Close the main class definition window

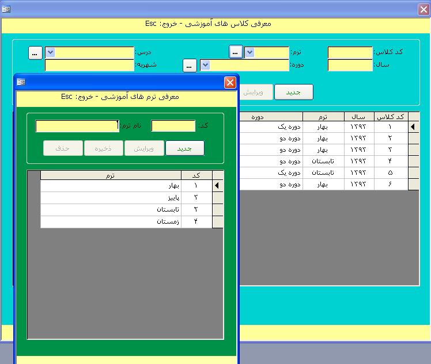point(424,10)
